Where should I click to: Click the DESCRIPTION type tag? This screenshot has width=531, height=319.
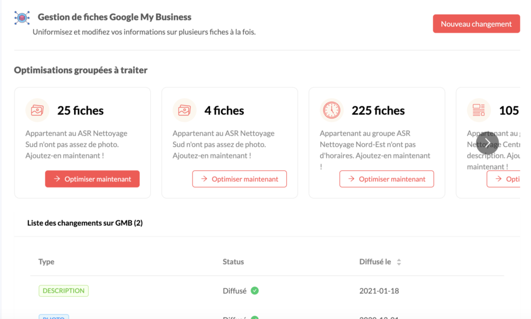point(64,291)
